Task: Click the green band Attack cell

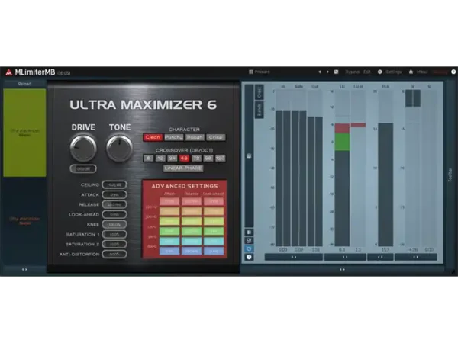Action: point(169,231)
